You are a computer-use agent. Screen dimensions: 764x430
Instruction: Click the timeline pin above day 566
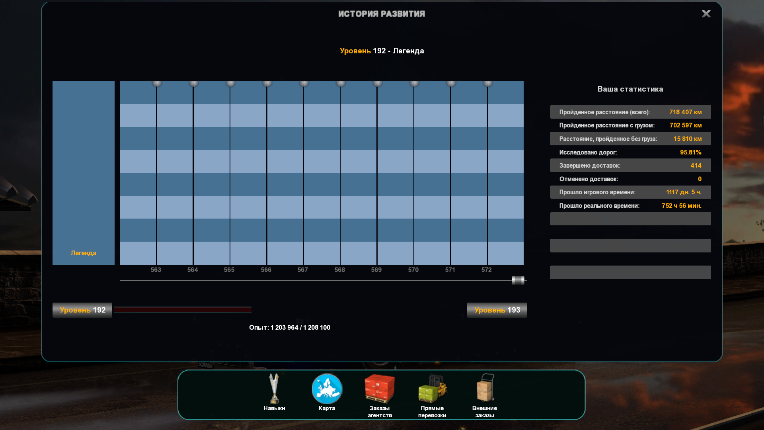point(267,83)
